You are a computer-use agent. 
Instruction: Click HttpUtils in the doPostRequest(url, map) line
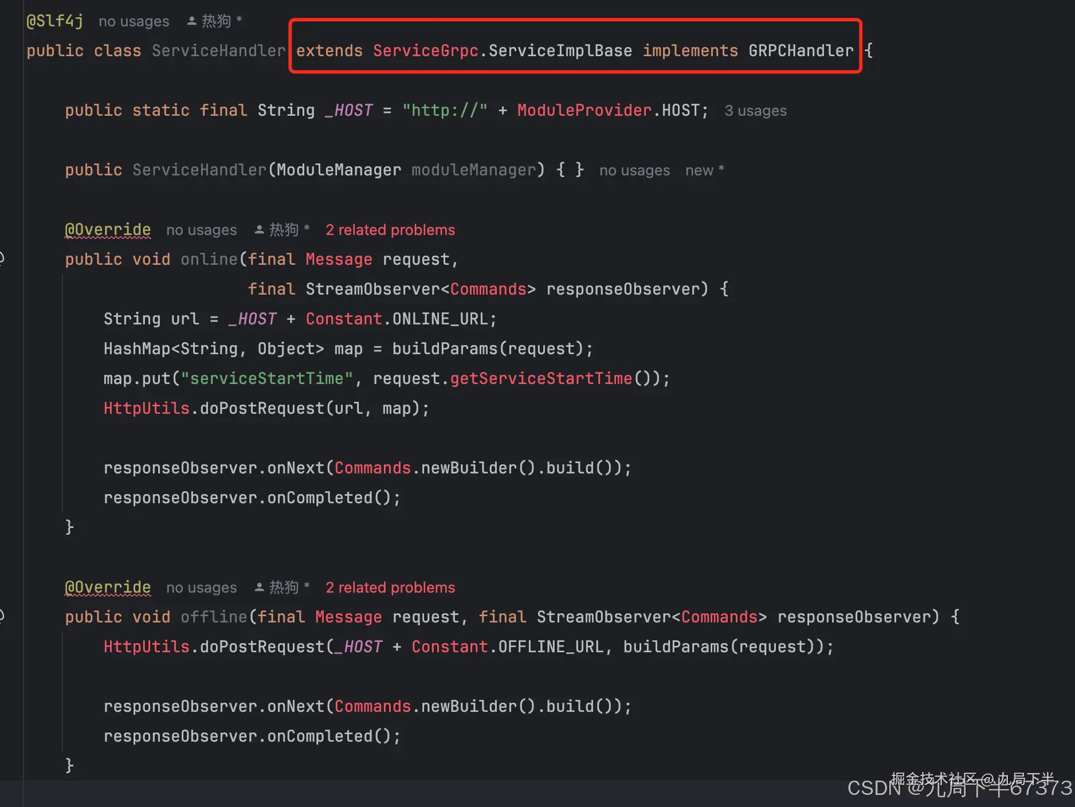[x=146, y=409]
